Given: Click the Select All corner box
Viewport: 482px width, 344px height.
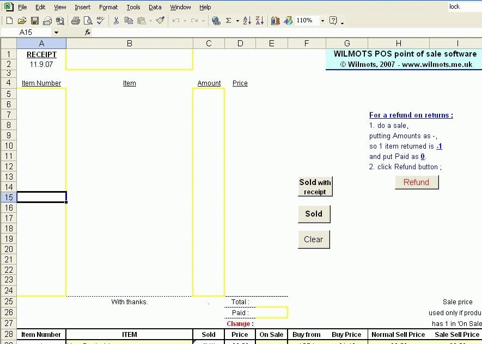Looking at the screenshot, I should [9, 44].
